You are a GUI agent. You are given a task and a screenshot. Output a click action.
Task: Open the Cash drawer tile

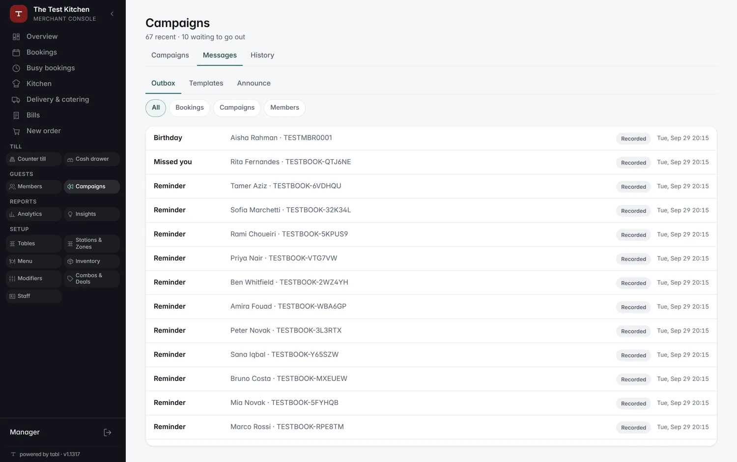pyautogui.click(x=92, y=159)
